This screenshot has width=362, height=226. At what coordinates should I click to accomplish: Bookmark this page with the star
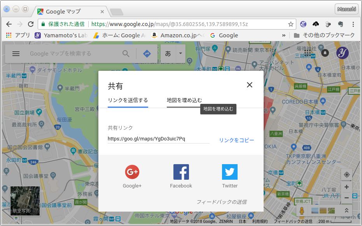click(291, 24)
